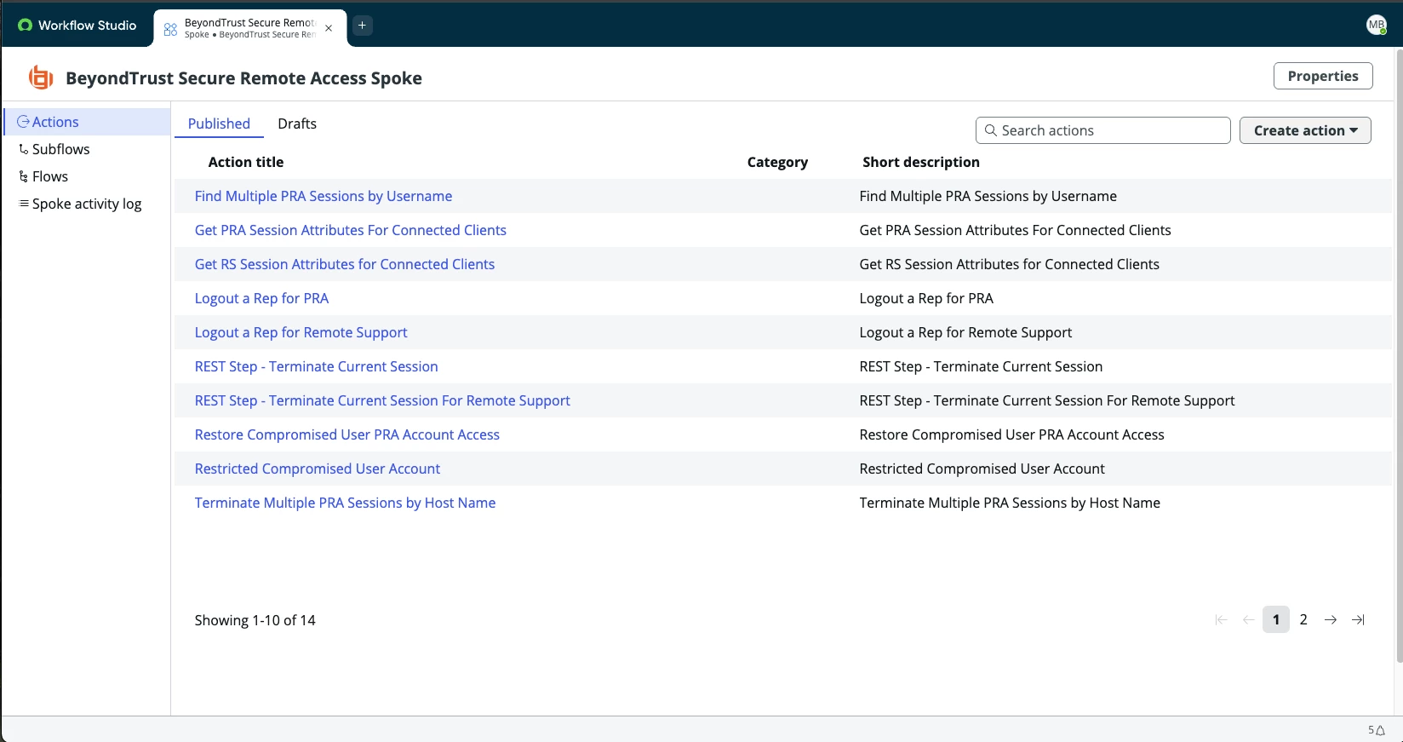Image resolution: width=1403 pixels, height=742 pixels.
Task: Click the Workflow Studio logo icon
Action: (25, 26)
